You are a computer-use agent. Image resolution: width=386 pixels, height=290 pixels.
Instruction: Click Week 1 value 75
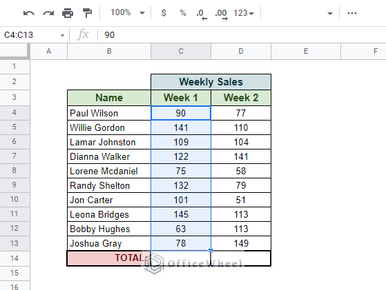click(181, 171)
